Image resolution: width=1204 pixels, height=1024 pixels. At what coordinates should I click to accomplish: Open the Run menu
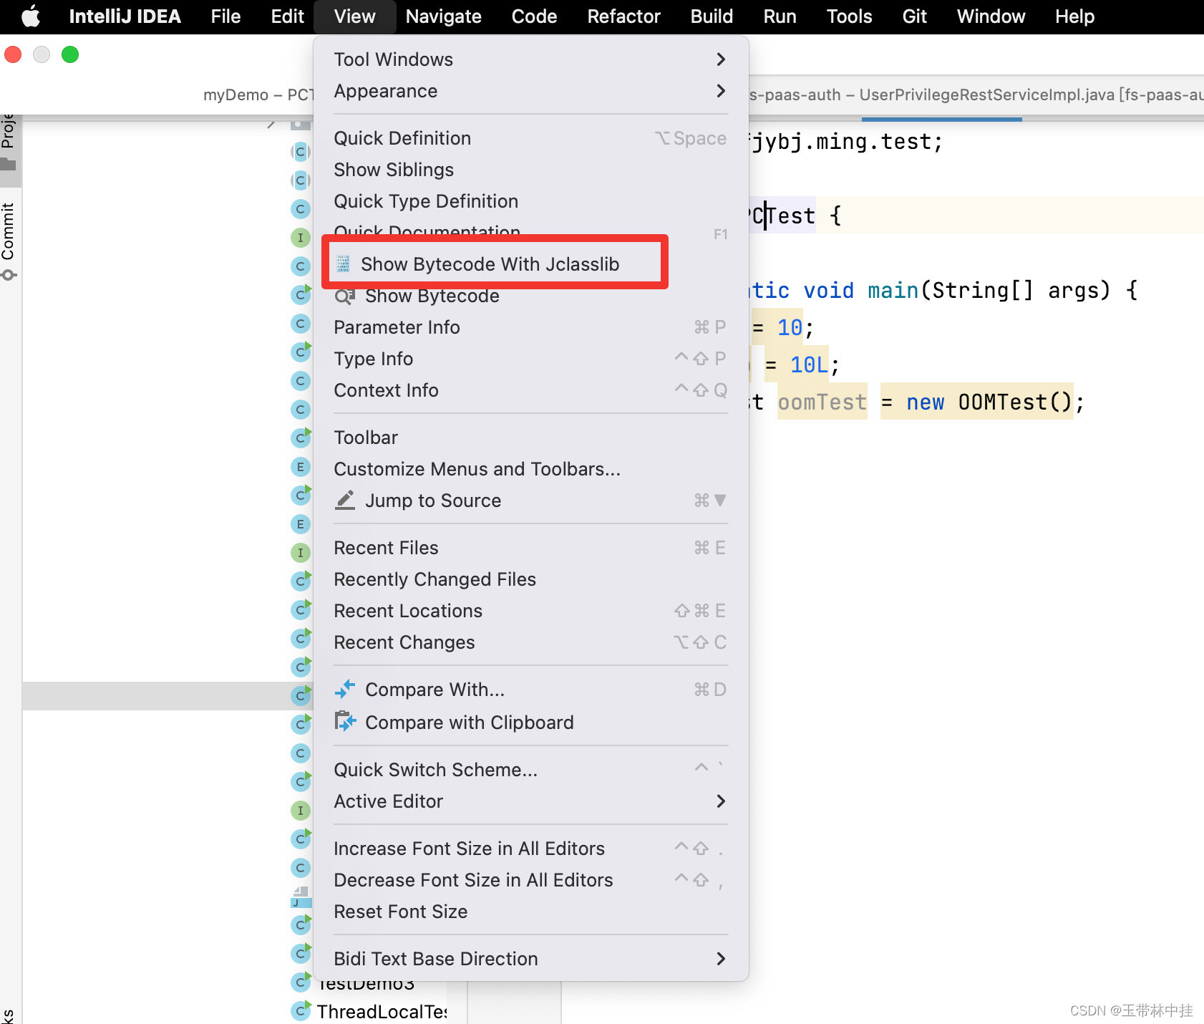[x=780, y=16]
